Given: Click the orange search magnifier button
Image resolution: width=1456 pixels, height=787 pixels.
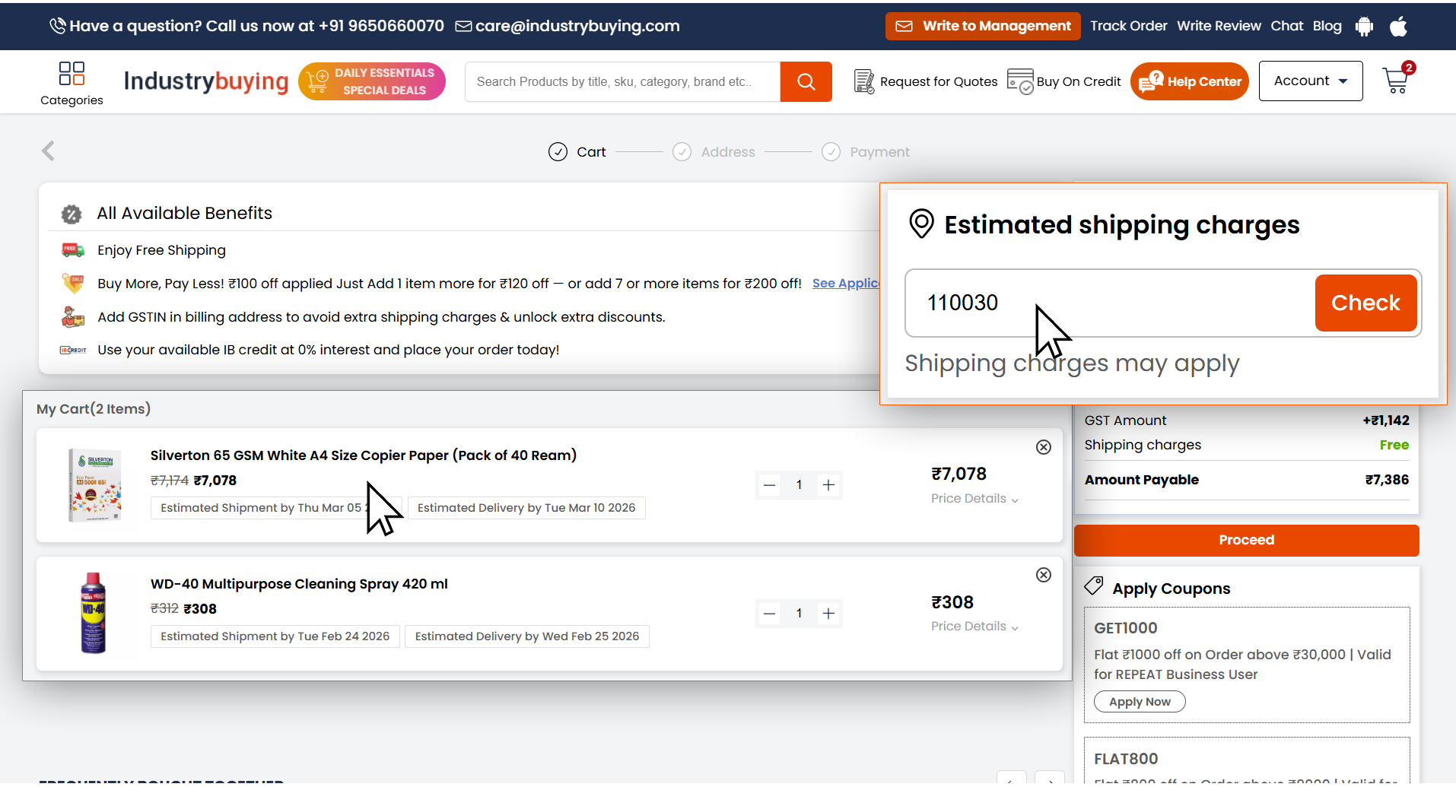Looking at the screenshot, I should (x=806, y=82).
